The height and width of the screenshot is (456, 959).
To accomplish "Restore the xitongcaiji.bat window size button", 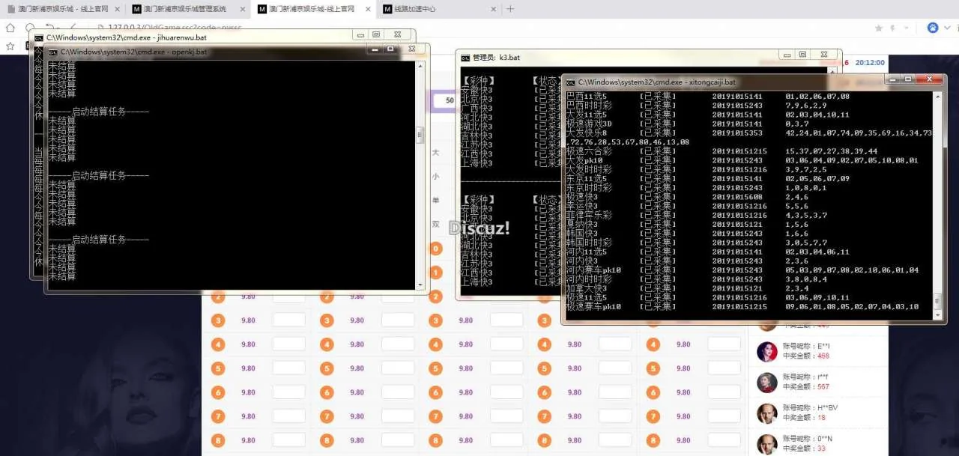I will click(x=907, y=79).
